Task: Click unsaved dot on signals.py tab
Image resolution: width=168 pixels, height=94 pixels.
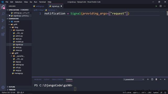Action: click(61, 6)
